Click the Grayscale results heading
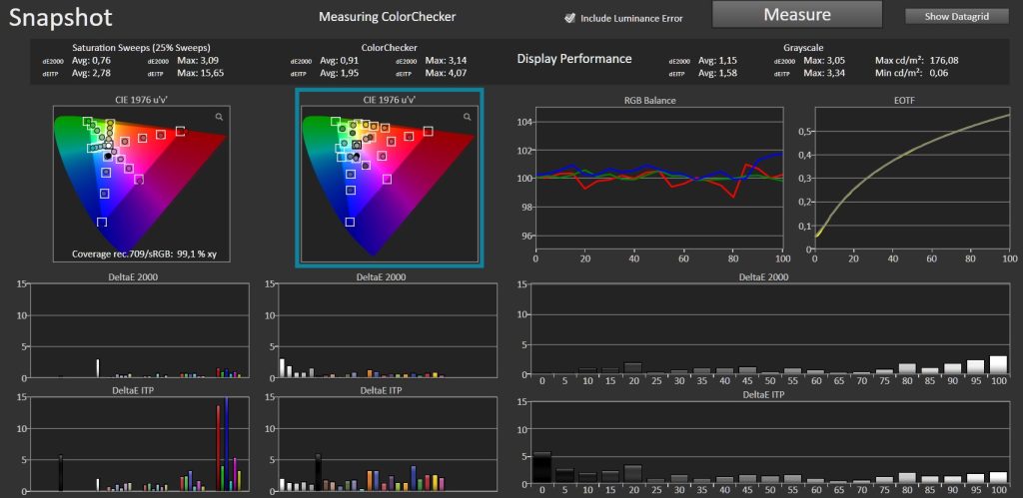 (805, 48)
